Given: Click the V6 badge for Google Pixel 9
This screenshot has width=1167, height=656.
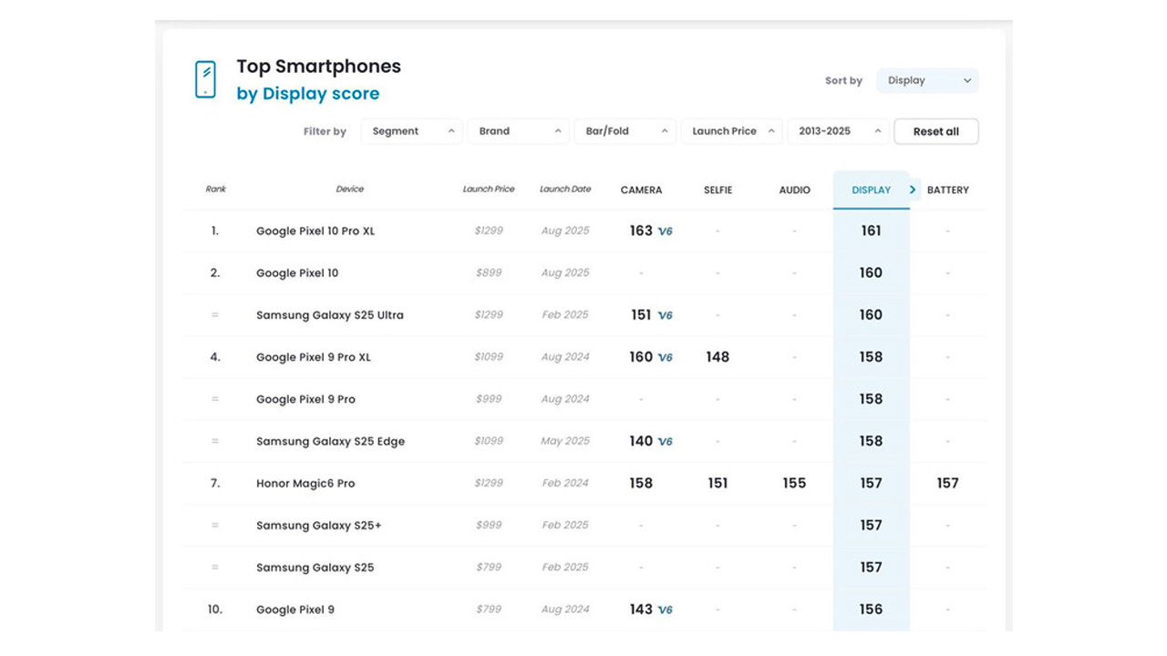Looking at the screenshot, I should (x=665, y=610).
